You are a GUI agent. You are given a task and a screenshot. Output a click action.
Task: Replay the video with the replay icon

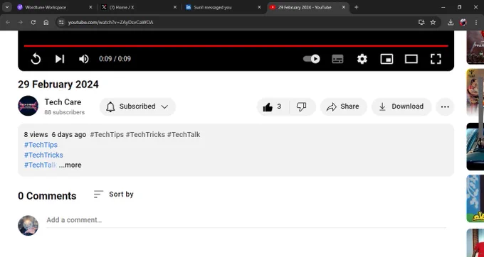[x=36, y=59]
